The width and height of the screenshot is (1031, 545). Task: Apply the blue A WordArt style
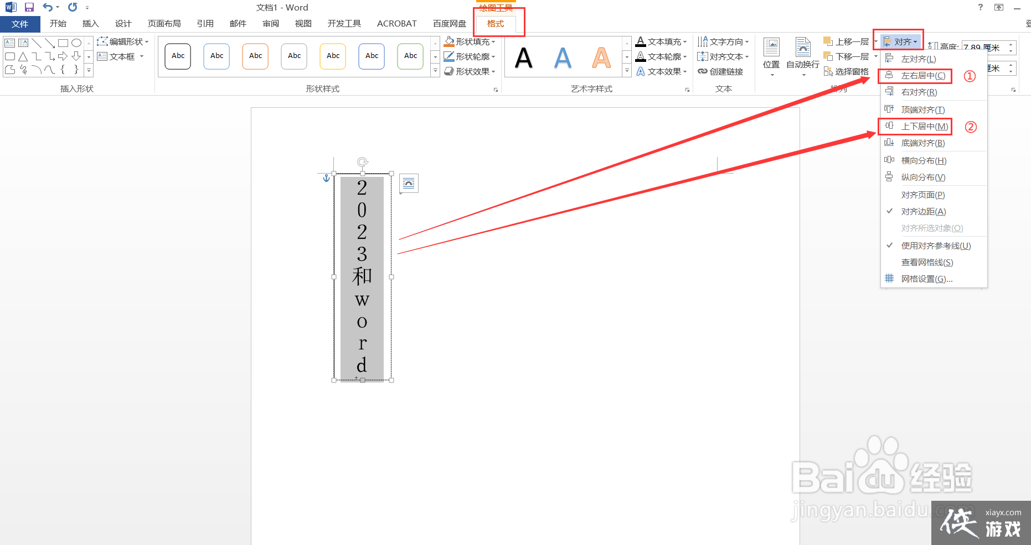[x=563, y=57]
